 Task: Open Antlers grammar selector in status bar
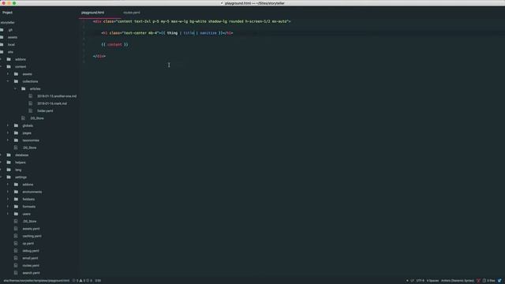click(458, 281)
